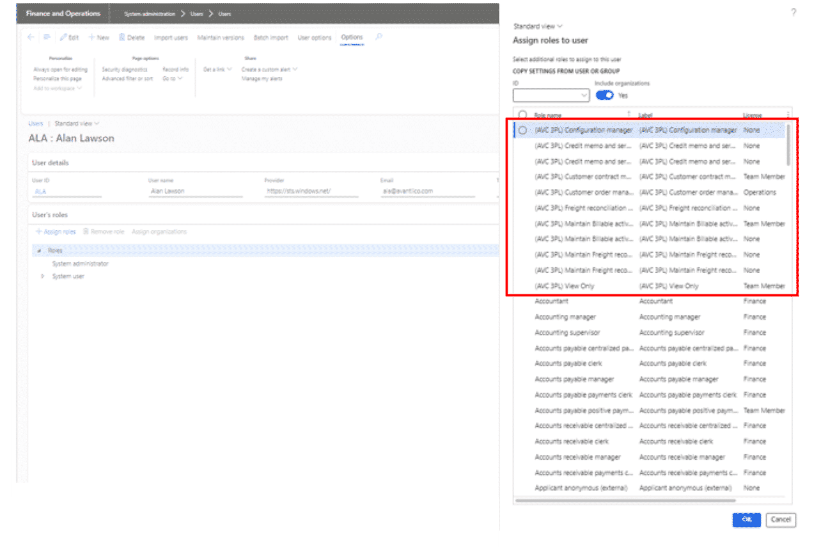The width and height of the screenshot is (821, 547).
Task: Open Security diagnostics option
Action: (124, 69)
